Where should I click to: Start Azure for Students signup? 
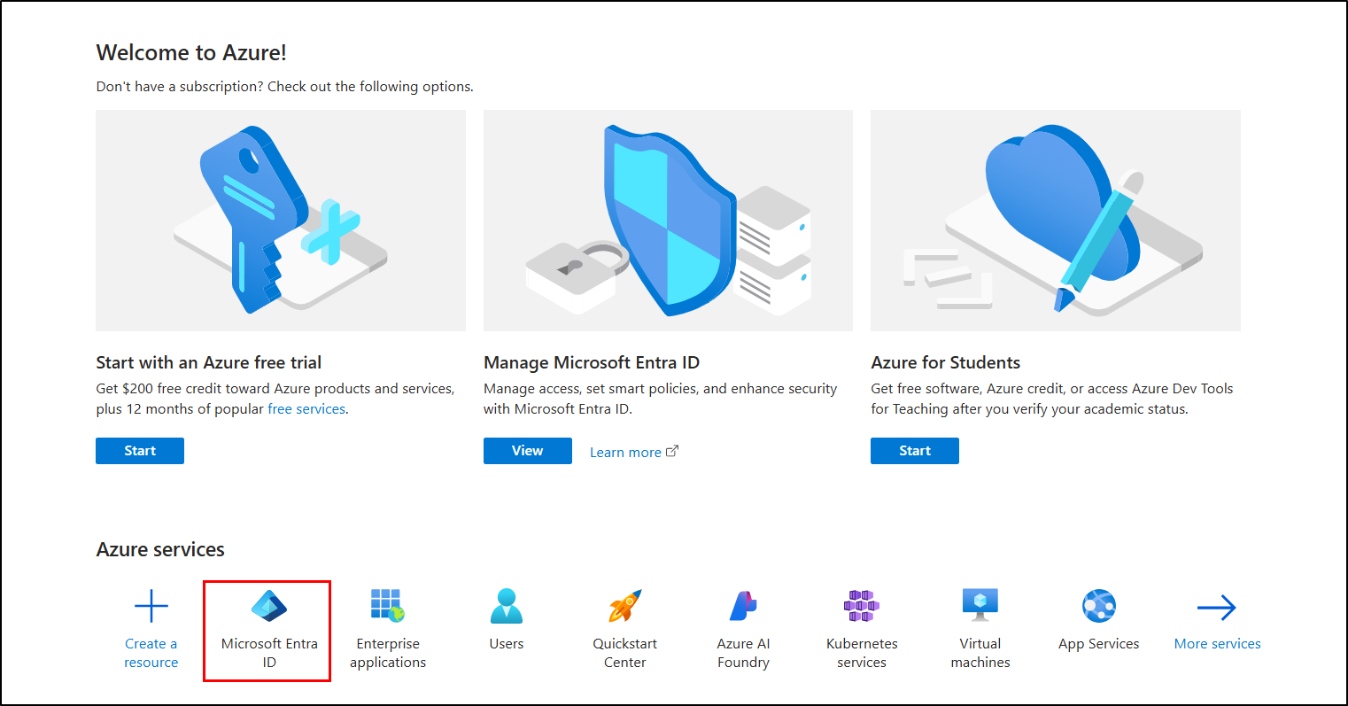(914, 450)
